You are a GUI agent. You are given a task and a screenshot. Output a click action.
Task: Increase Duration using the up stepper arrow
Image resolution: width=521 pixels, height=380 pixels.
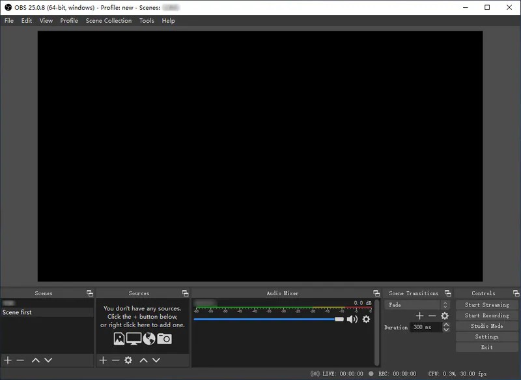coord(447,325)
